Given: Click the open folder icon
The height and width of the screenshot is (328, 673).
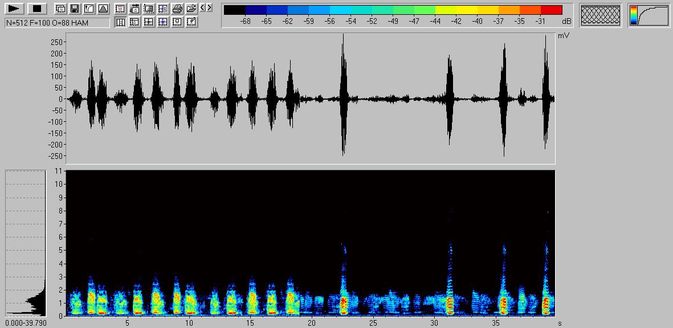Looking at the screenshot, I should click(x=191, y=9).
